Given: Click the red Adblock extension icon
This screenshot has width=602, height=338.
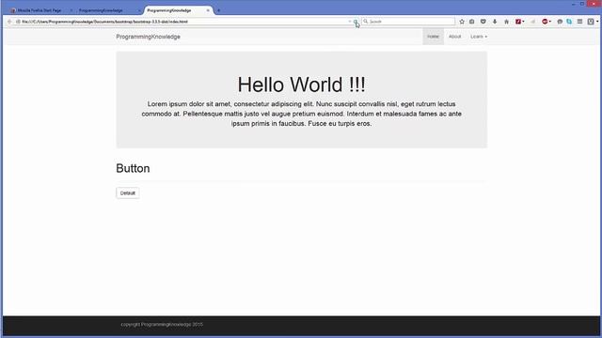Looking at the screenshot, I should [x=545, y=22].
